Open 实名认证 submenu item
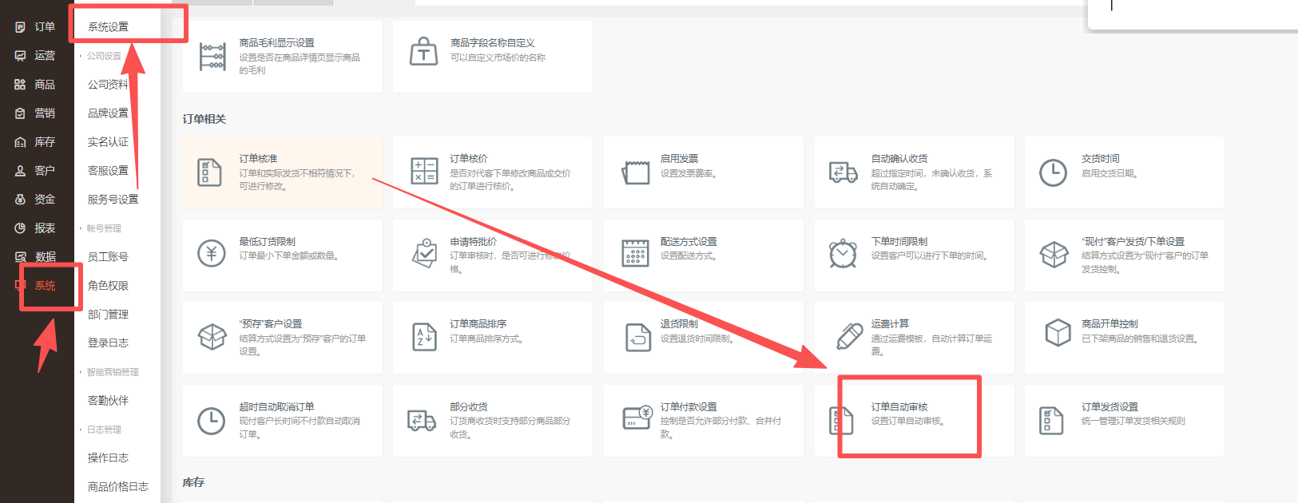 coord(108,142)
